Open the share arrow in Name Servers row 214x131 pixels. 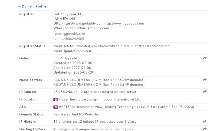[x=205, y=80]
